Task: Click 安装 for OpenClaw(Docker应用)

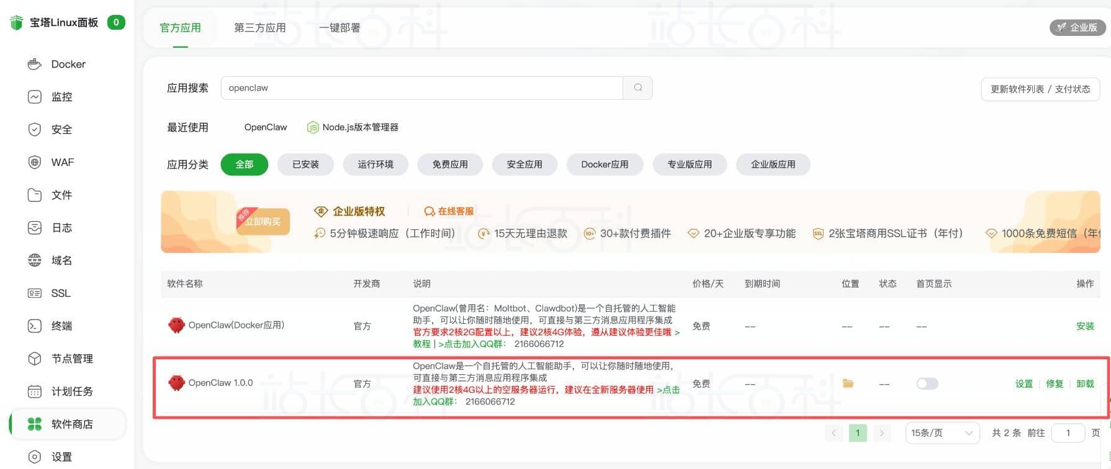Action: point(1085,326)
